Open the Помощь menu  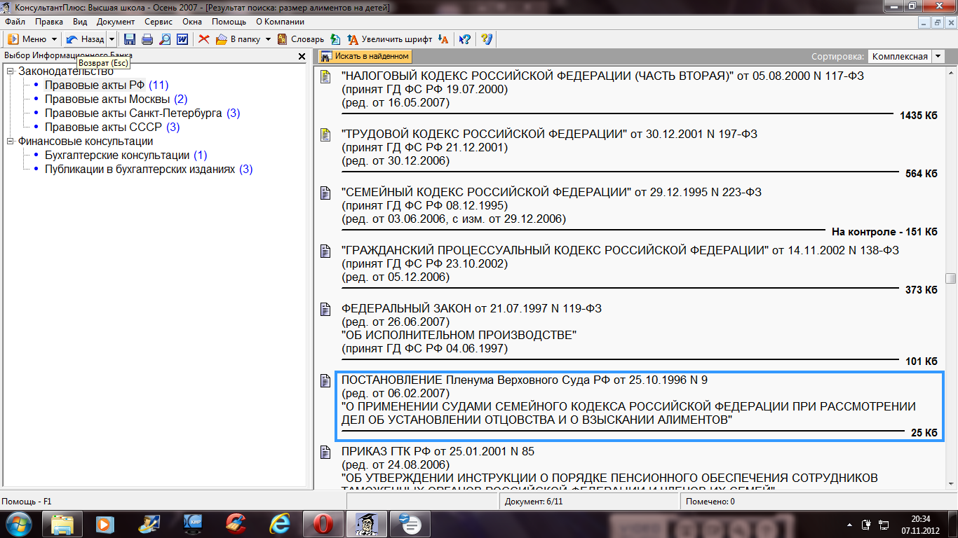tap(229, 22)
